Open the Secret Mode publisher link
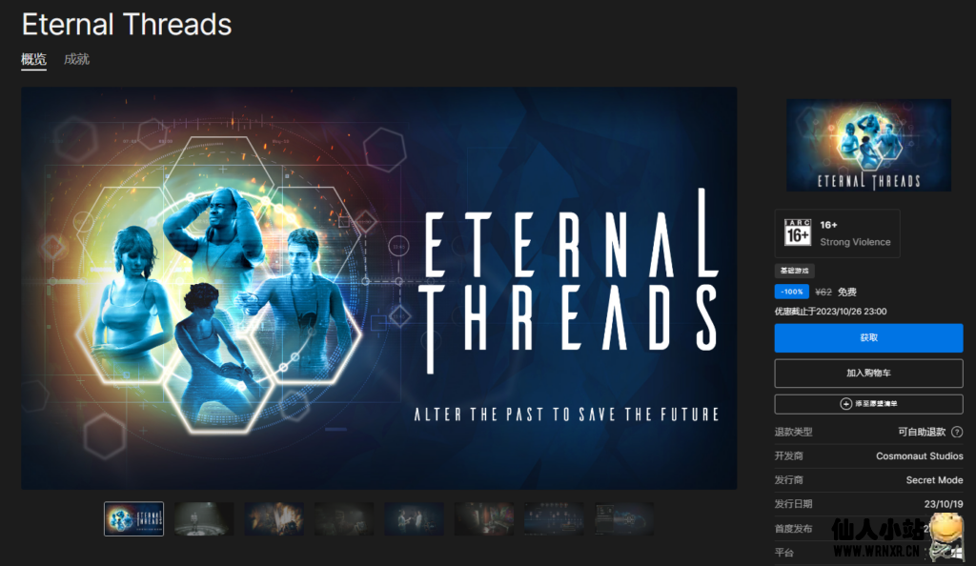Image resolution: width=976 pixels, height=566 pixels. tap(934, 480)
